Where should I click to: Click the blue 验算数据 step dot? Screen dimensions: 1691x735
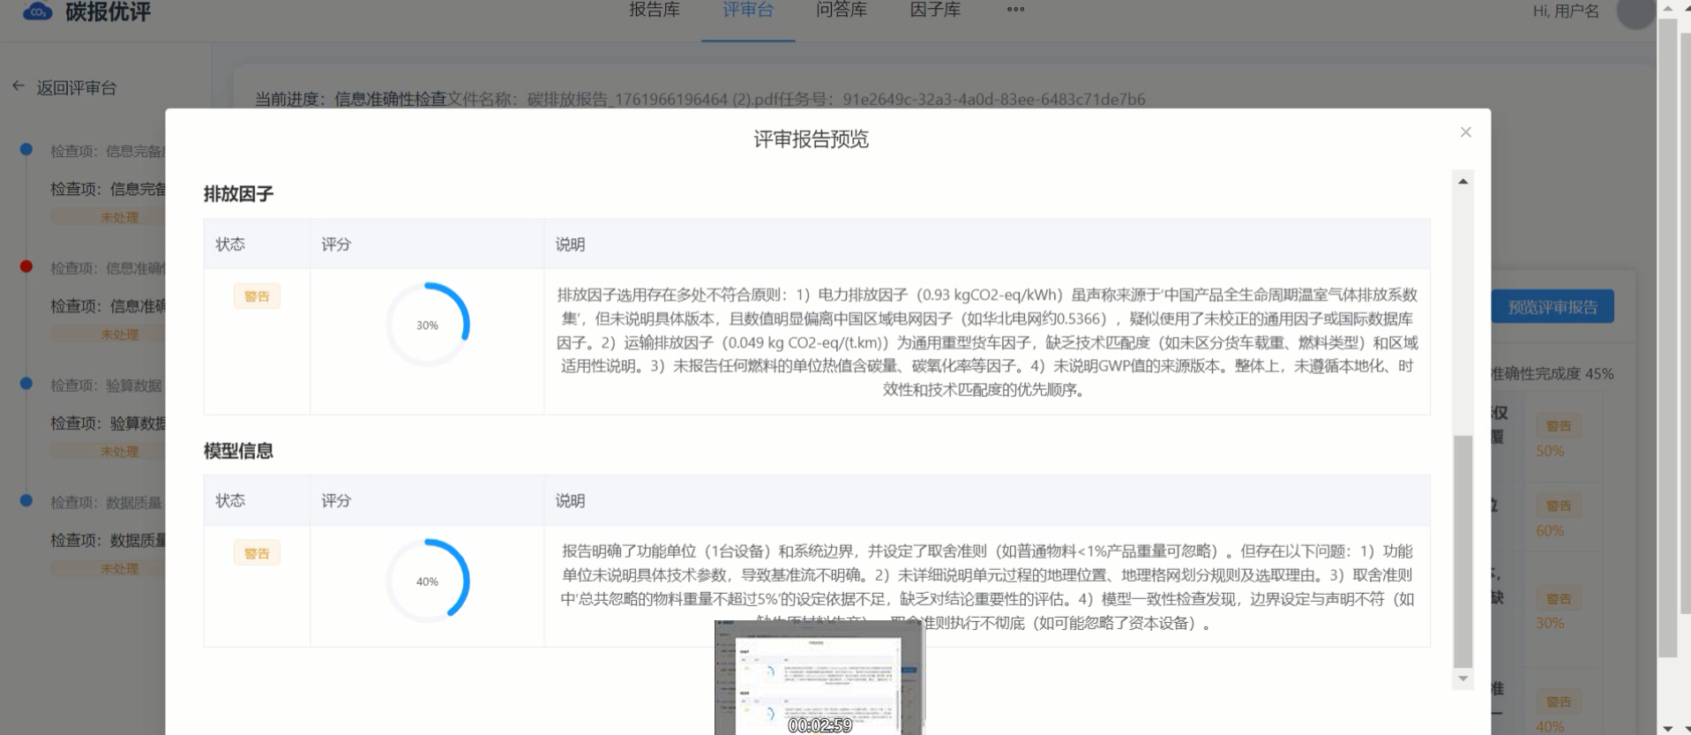click(x=26, y=384)
